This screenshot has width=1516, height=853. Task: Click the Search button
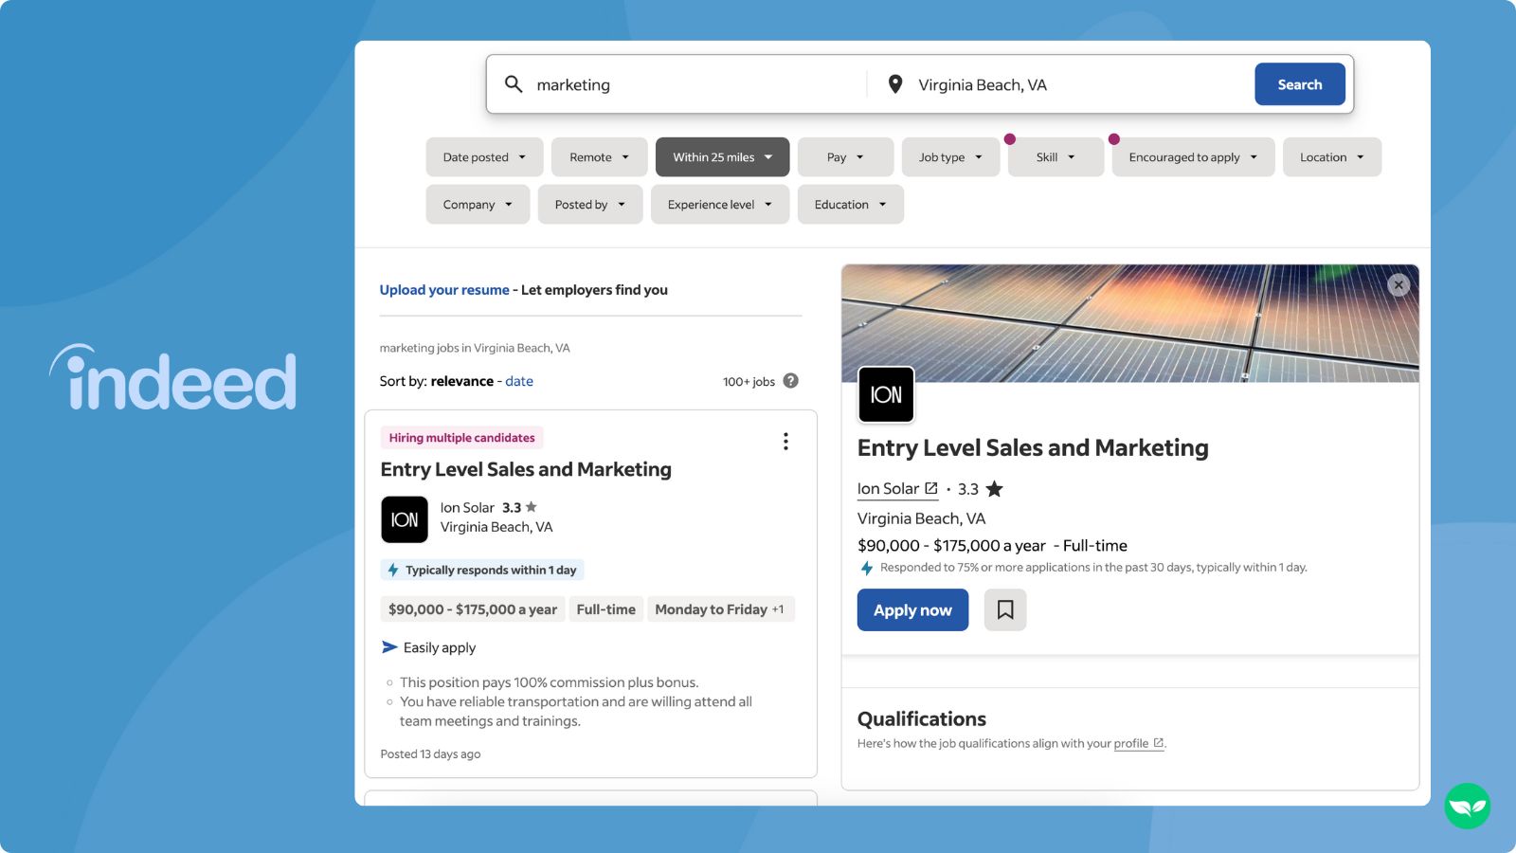pos(1300,84)
